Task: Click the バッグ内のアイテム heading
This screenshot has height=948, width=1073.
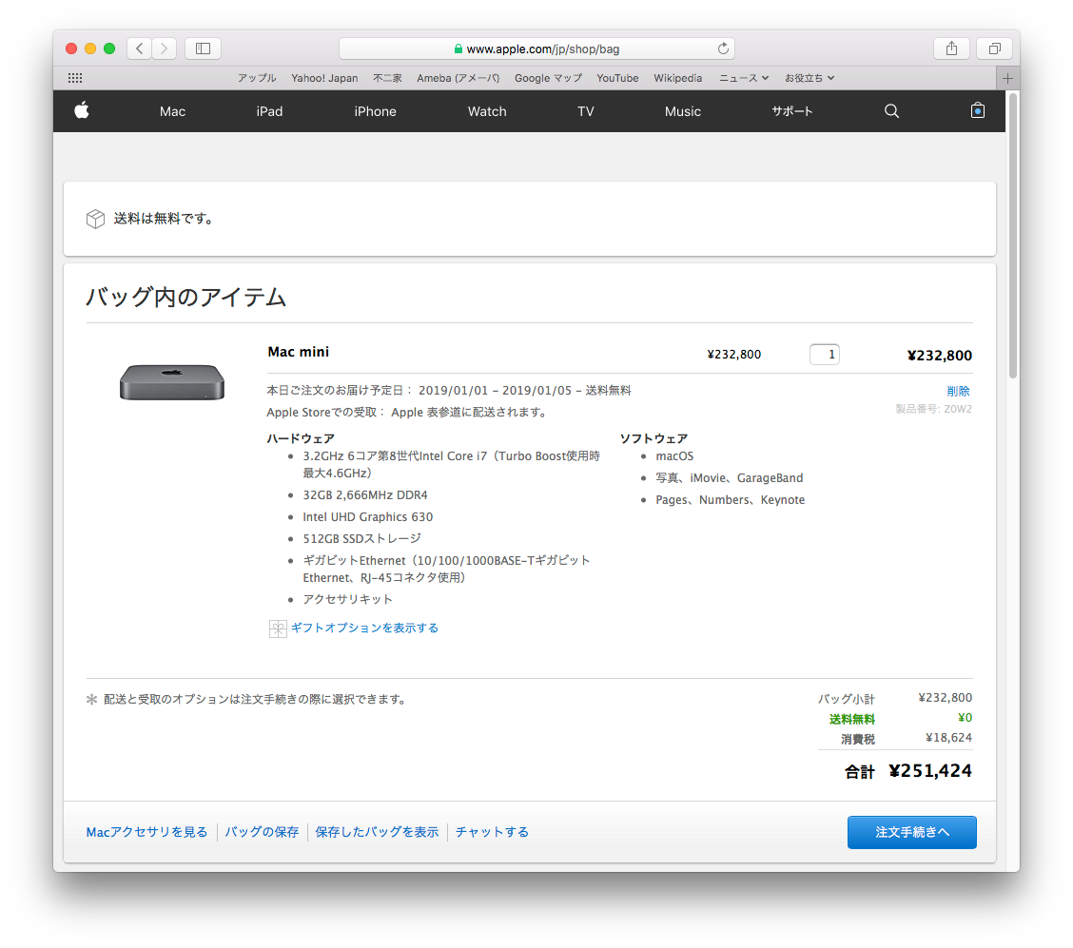Action: pyautogui.click(x=186, y=297)
